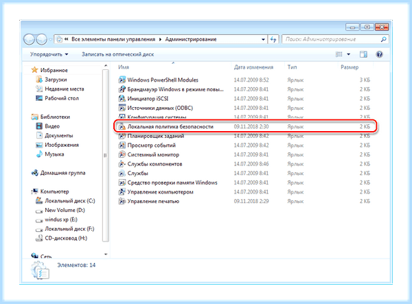Click the Локальная политика безопасности icon

pyautogui.click(x=122, y=126)
